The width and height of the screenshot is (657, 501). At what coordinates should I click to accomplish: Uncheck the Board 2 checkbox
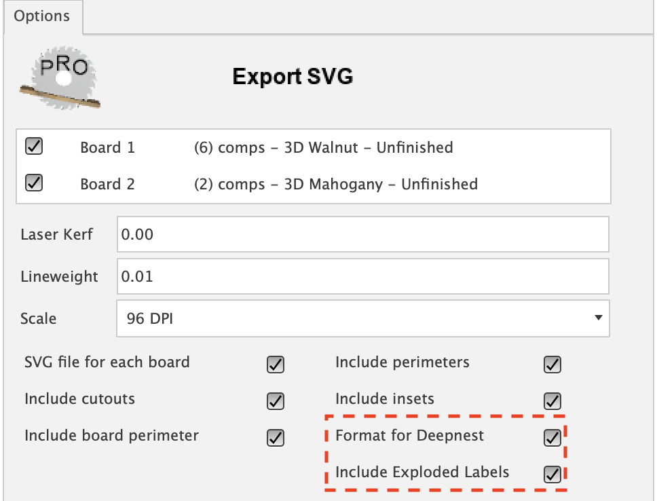(34, 183)
